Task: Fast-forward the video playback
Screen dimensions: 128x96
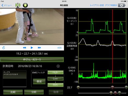Action: tap(39, 48)
